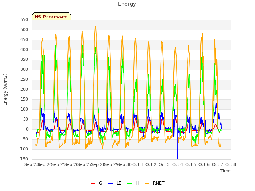Image resolution: width=255 pixels, height=191 pixels.
Task: Click the Energy (W/m2) axis label
Action: pyautogui.click(x=5, y=90)
